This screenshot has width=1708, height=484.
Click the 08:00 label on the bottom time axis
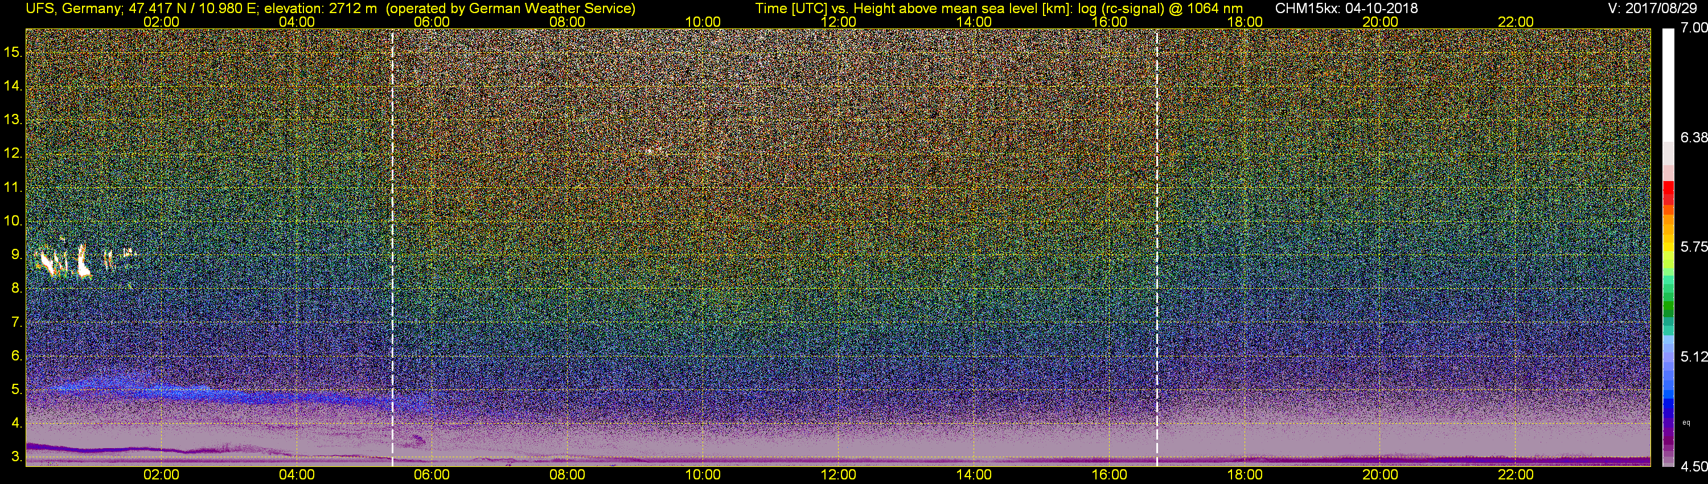point(568,475)
